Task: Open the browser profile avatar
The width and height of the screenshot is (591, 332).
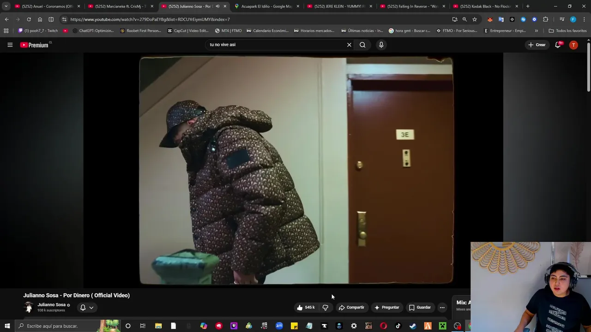Action: [573, 19]
